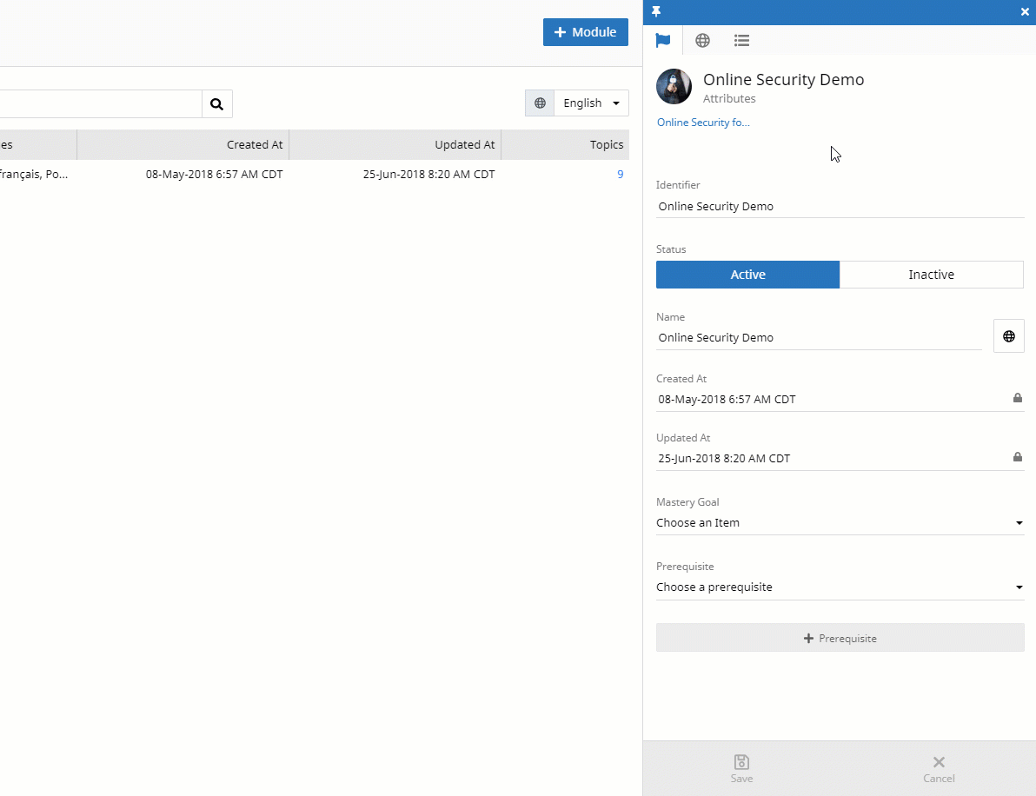
Task: Click the 'Online Security Demo' panel title
Action: 783,79
